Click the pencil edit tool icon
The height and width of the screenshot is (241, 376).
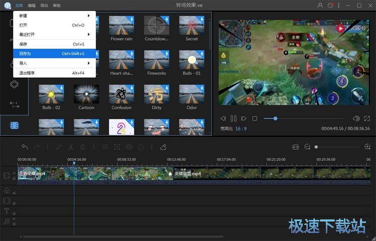pyautogui.click(x=59, y=147)
